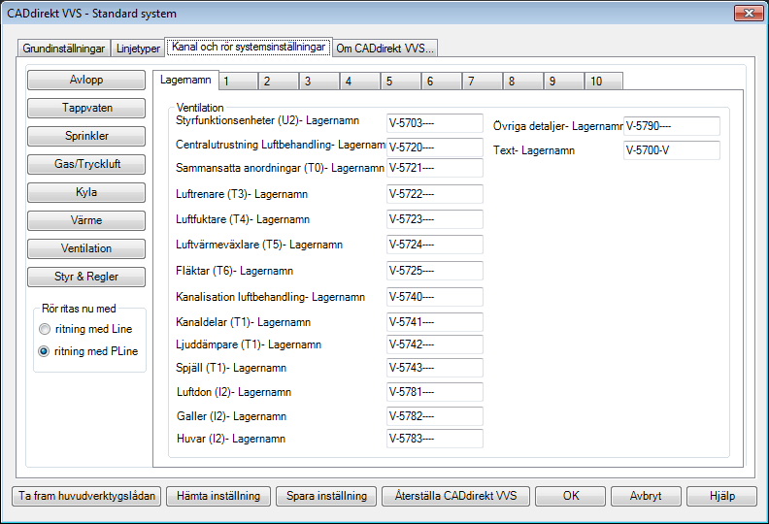Click the Avlopp system button
Viewport: 769px width, 524px height.
coord(86,80)
